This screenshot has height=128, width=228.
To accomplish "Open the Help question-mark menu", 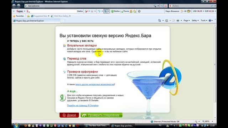I will (211, 21).
